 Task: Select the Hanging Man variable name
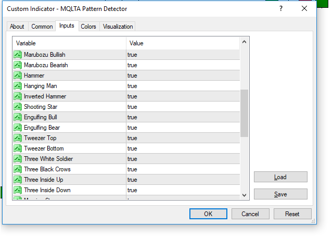coord(41,86)
